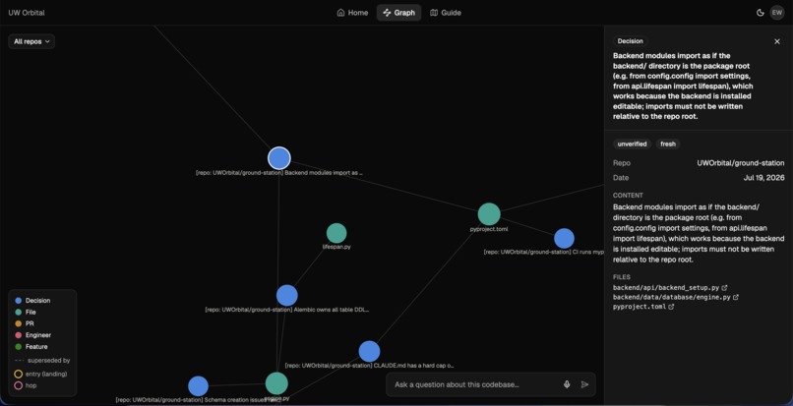Select the CLAUDE.md has a hard cap node

[369, 351]
